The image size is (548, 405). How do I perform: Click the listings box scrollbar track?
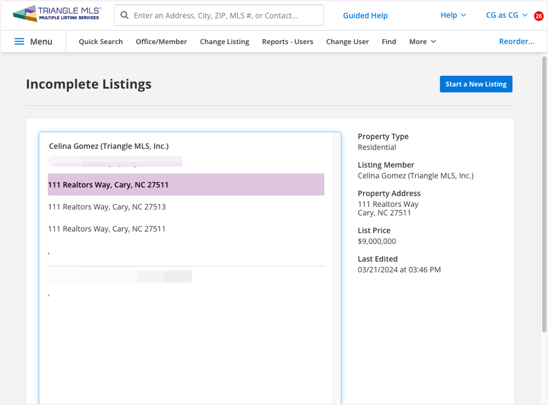(337, 267)
